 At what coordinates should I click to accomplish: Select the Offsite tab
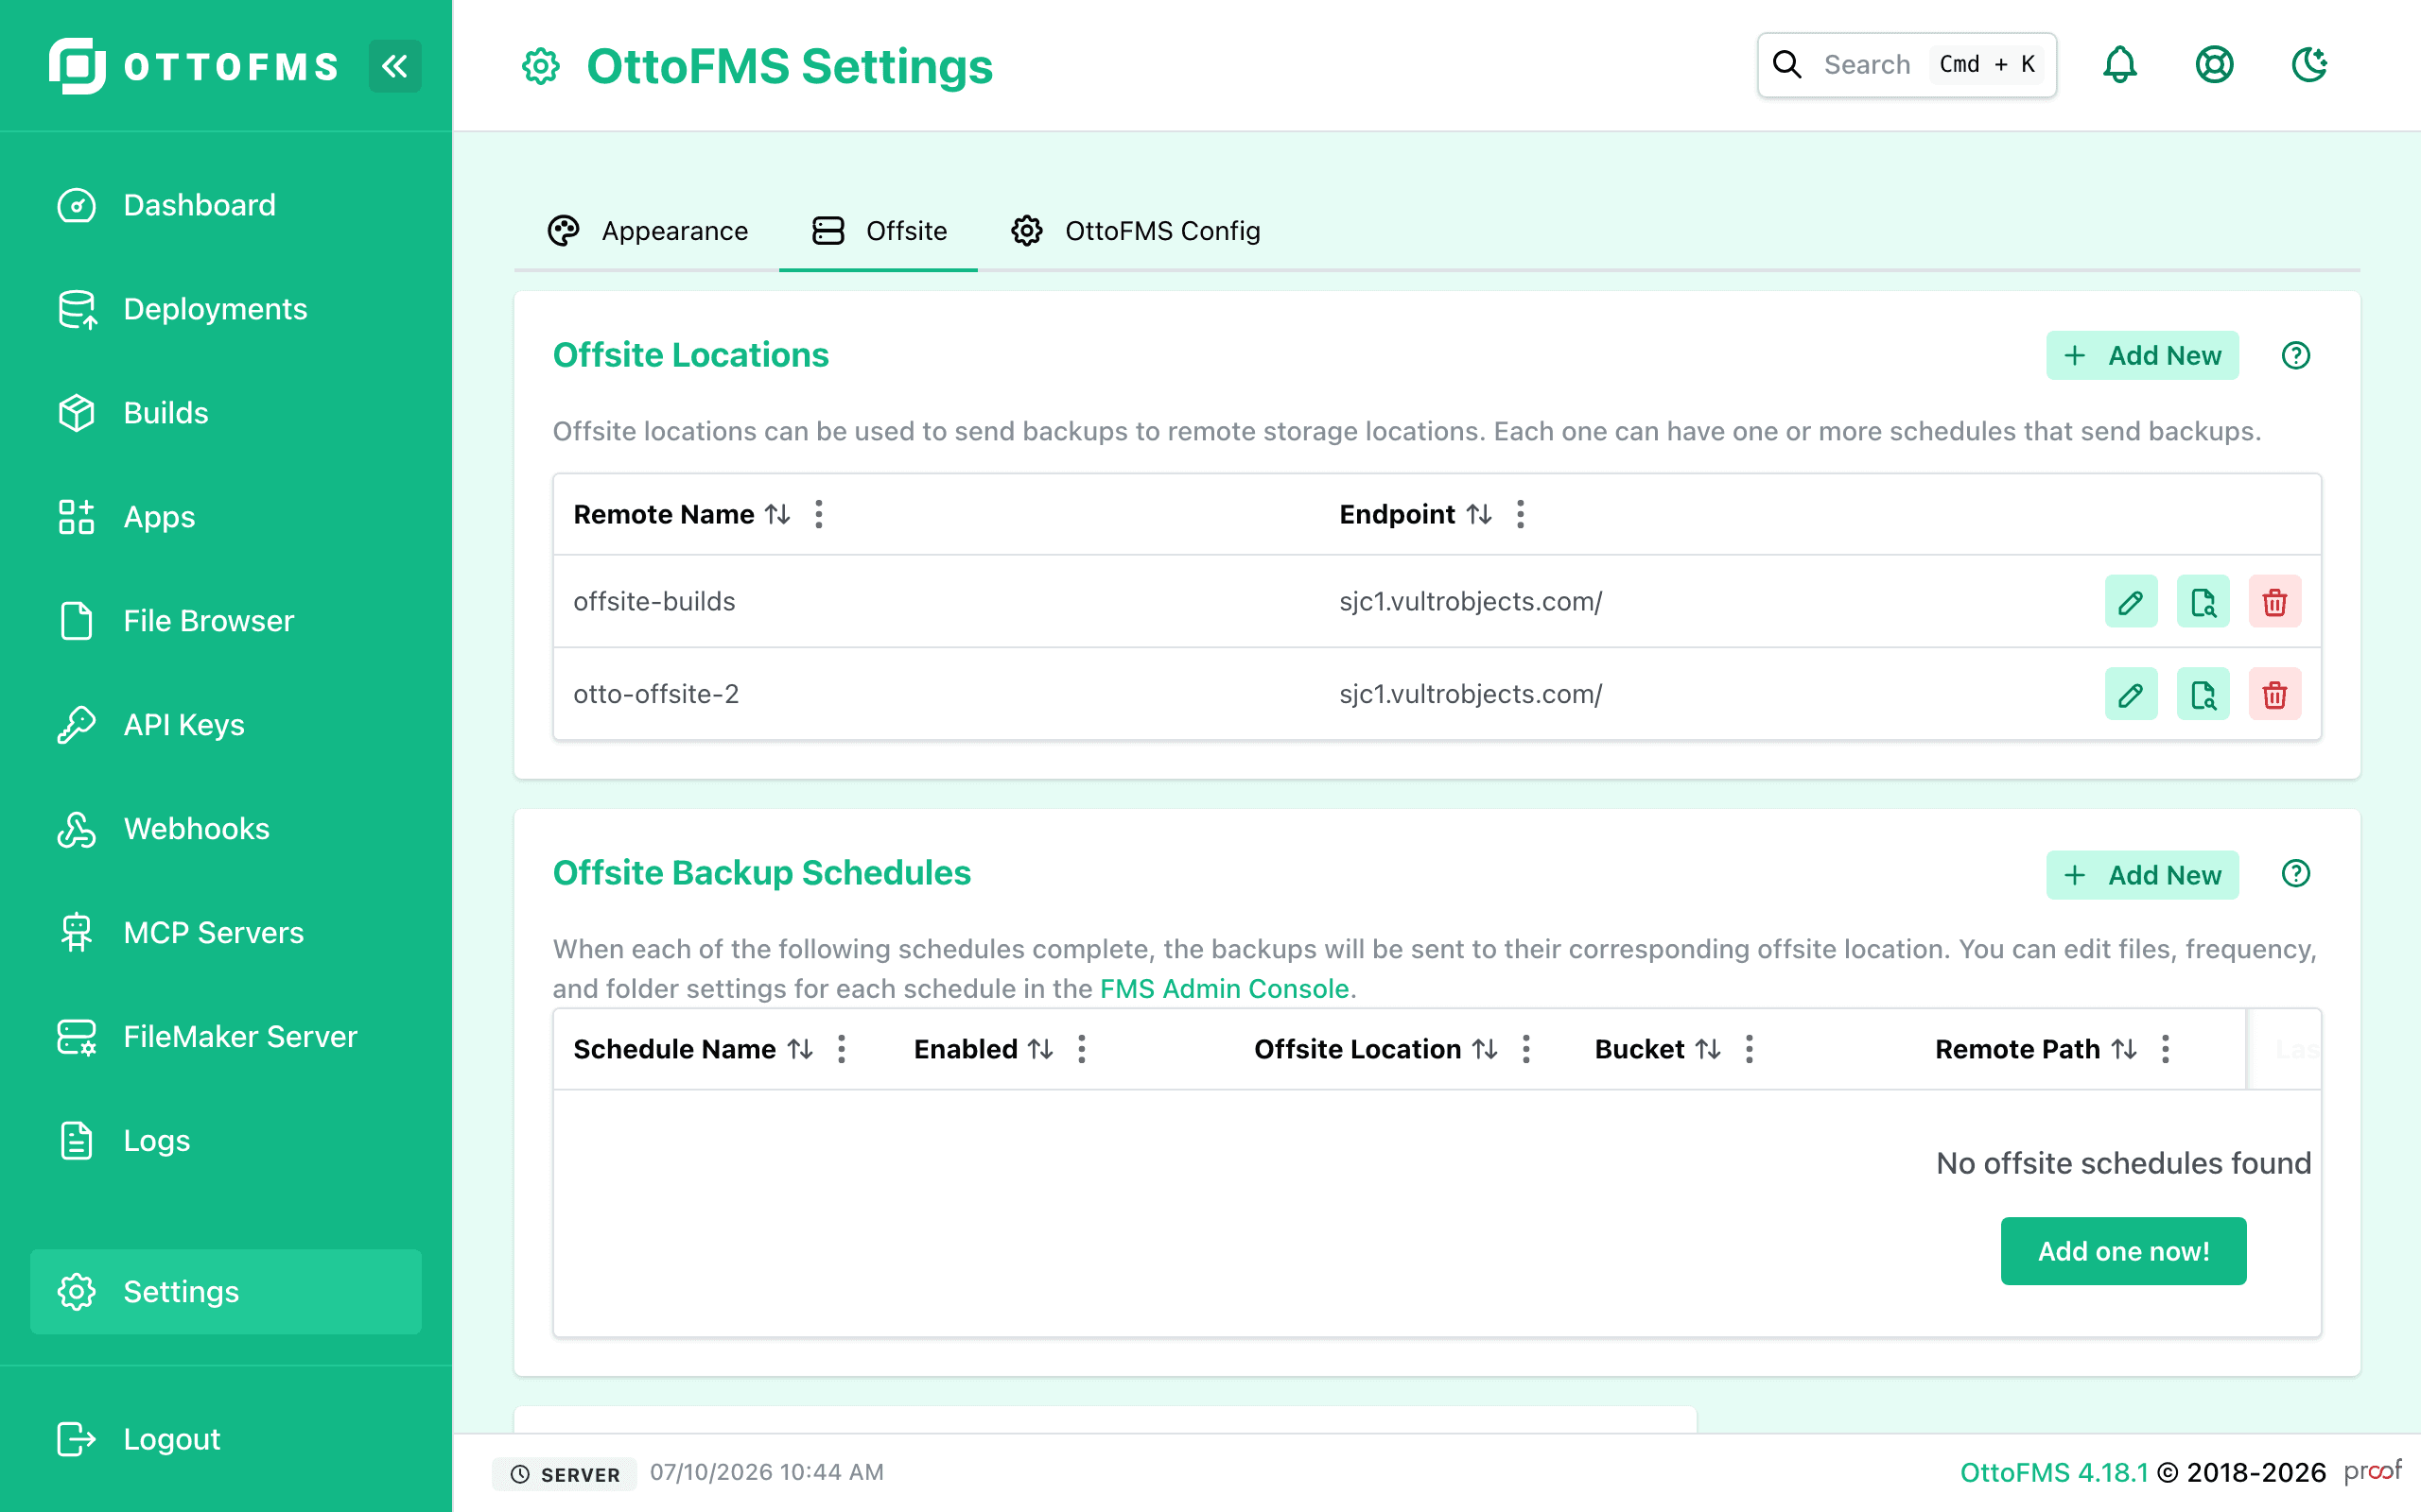(879, 231)
